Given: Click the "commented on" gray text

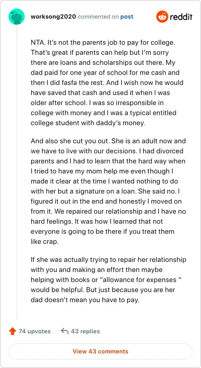Looking at the screenshot, I should [98, 17].
